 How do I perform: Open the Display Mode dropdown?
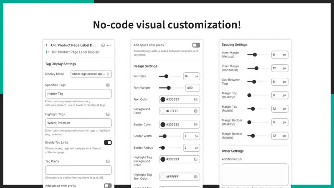pyautogui.click(x=91, y=74)
